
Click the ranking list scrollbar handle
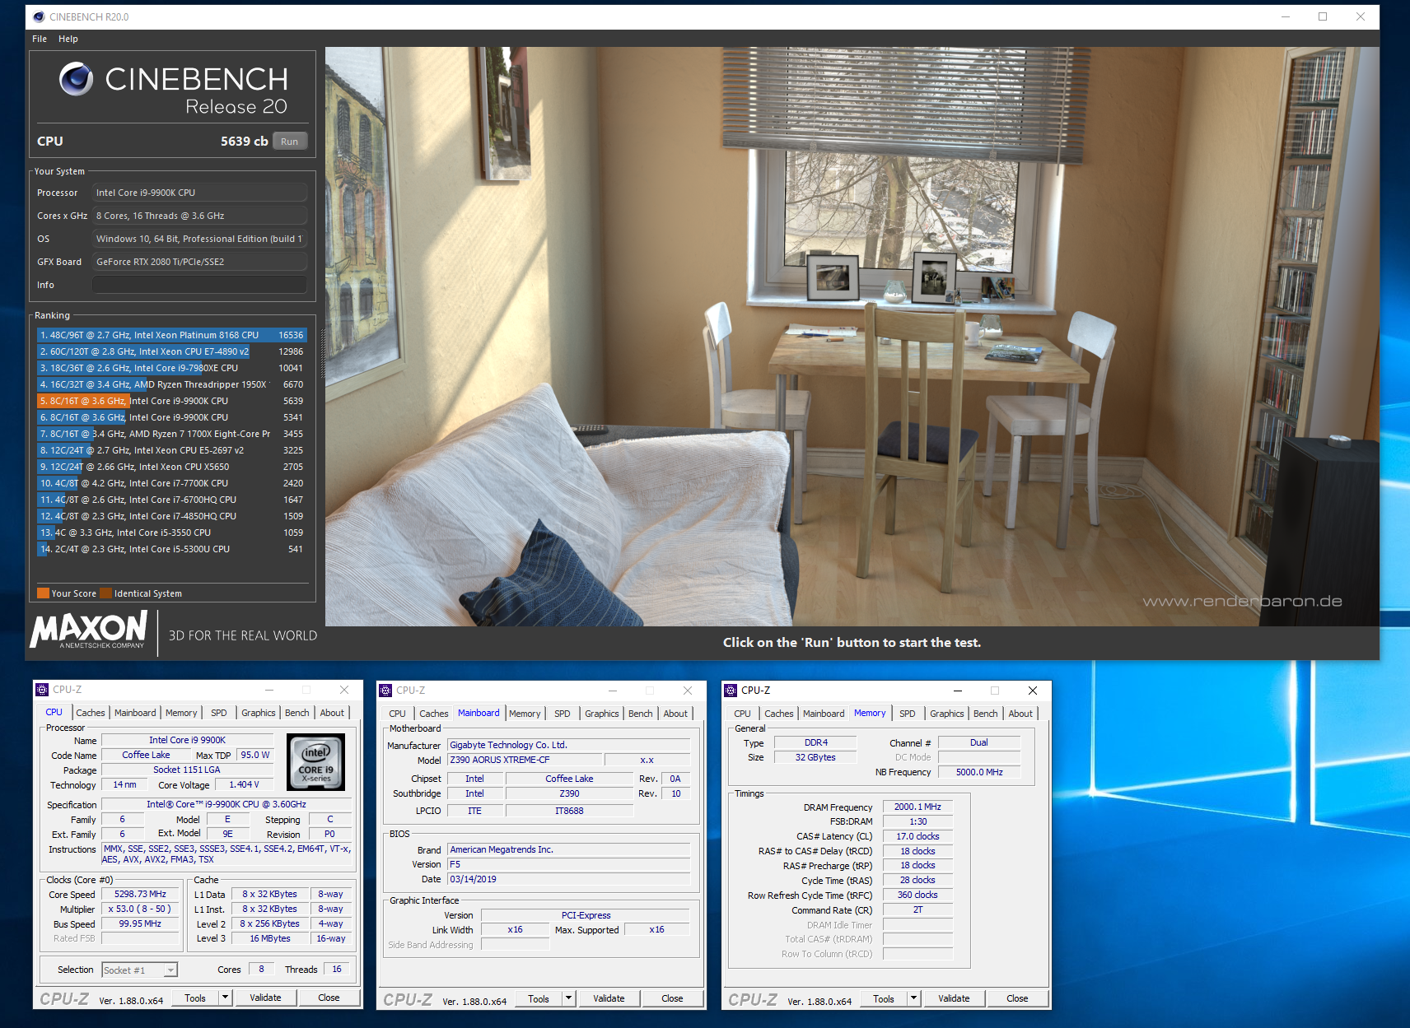[x=321, y=353]
